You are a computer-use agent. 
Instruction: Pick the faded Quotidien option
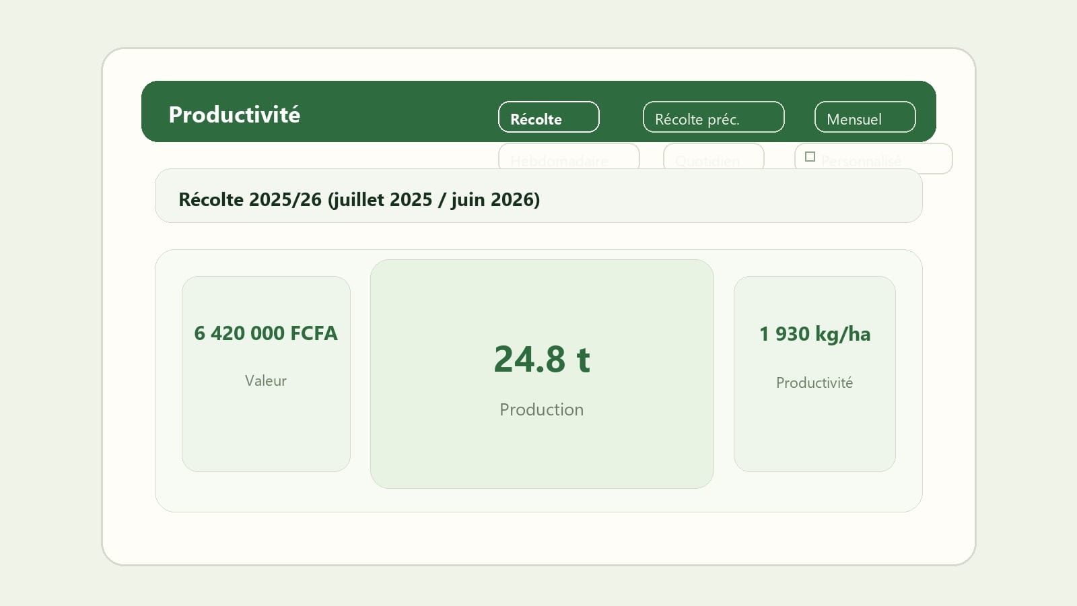coord(713,158)
